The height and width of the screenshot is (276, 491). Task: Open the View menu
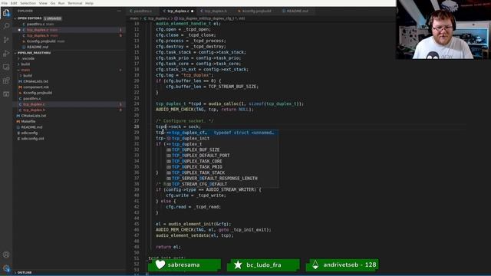(43, 3)
